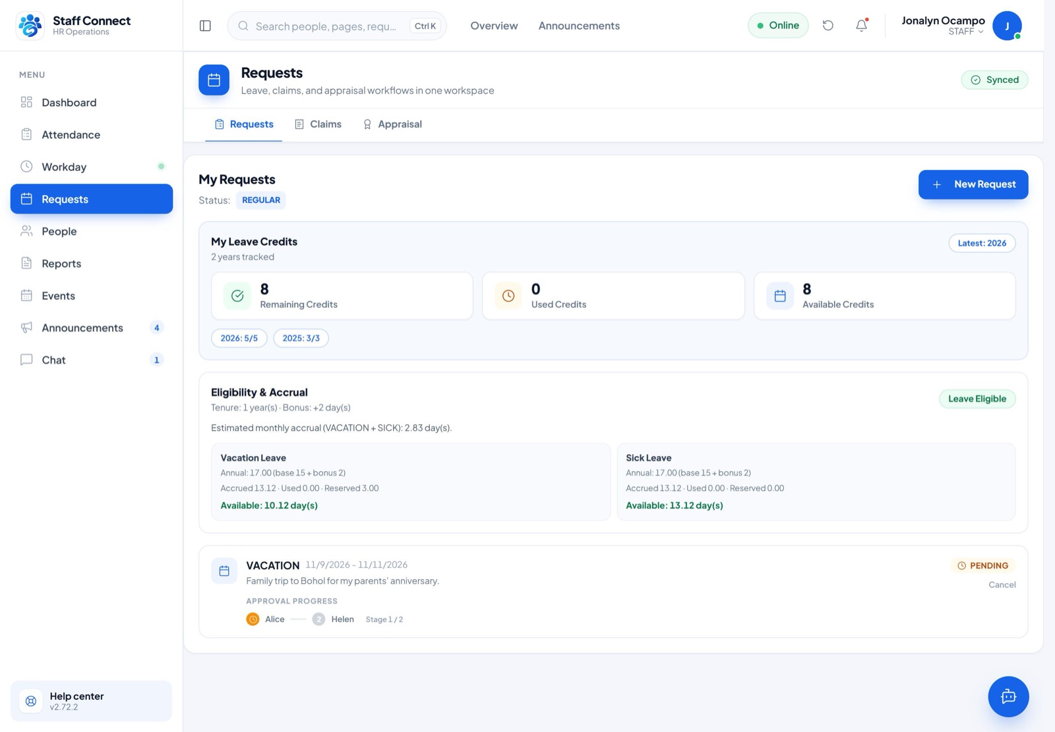This screenshot has width=1055, height=732.
Task: Open Announcements in the top navigation
Action: pyautogui.click(x=579, y=26)
